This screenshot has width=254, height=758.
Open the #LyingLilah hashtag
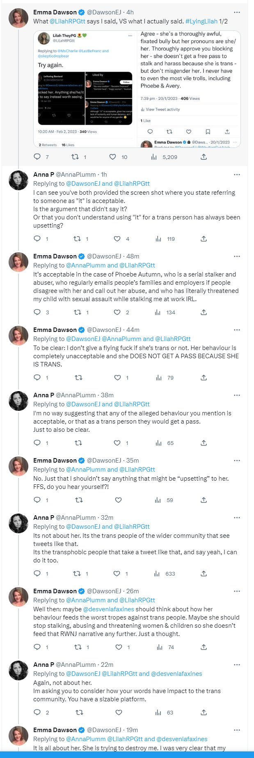(201, 21)
